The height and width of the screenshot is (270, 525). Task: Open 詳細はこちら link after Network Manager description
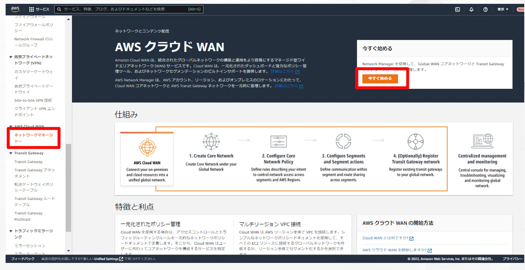point(288,86)
